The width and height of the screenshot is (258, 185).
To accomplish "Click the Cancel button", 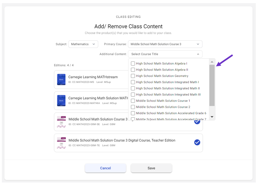I will tap(106, 168).
